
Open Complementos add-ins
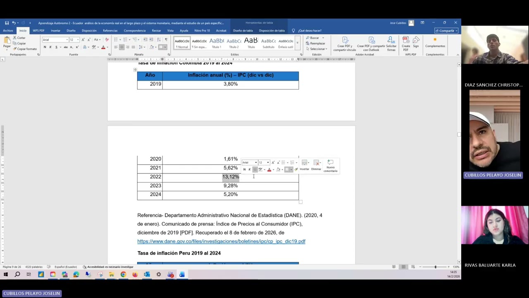435,42
